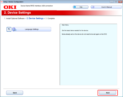Maximize the Setup window
The width and height of the screenshot is (123, 97).
pyautogui.click(x=116, y=2)
